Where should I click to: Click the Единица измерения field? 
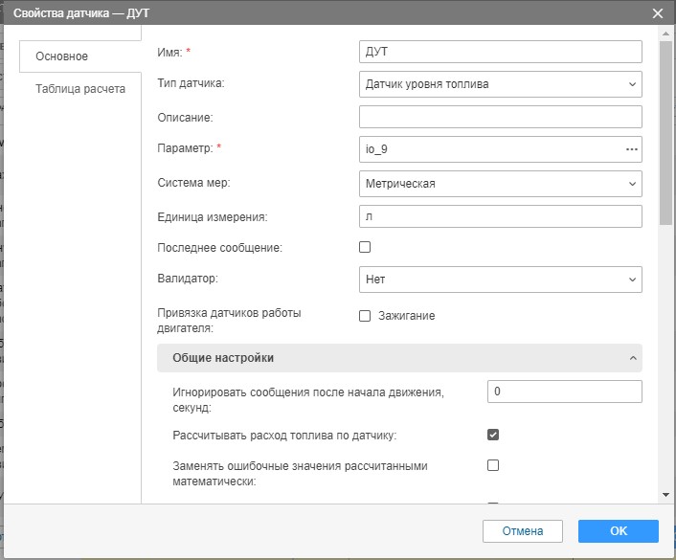point(500,216)
